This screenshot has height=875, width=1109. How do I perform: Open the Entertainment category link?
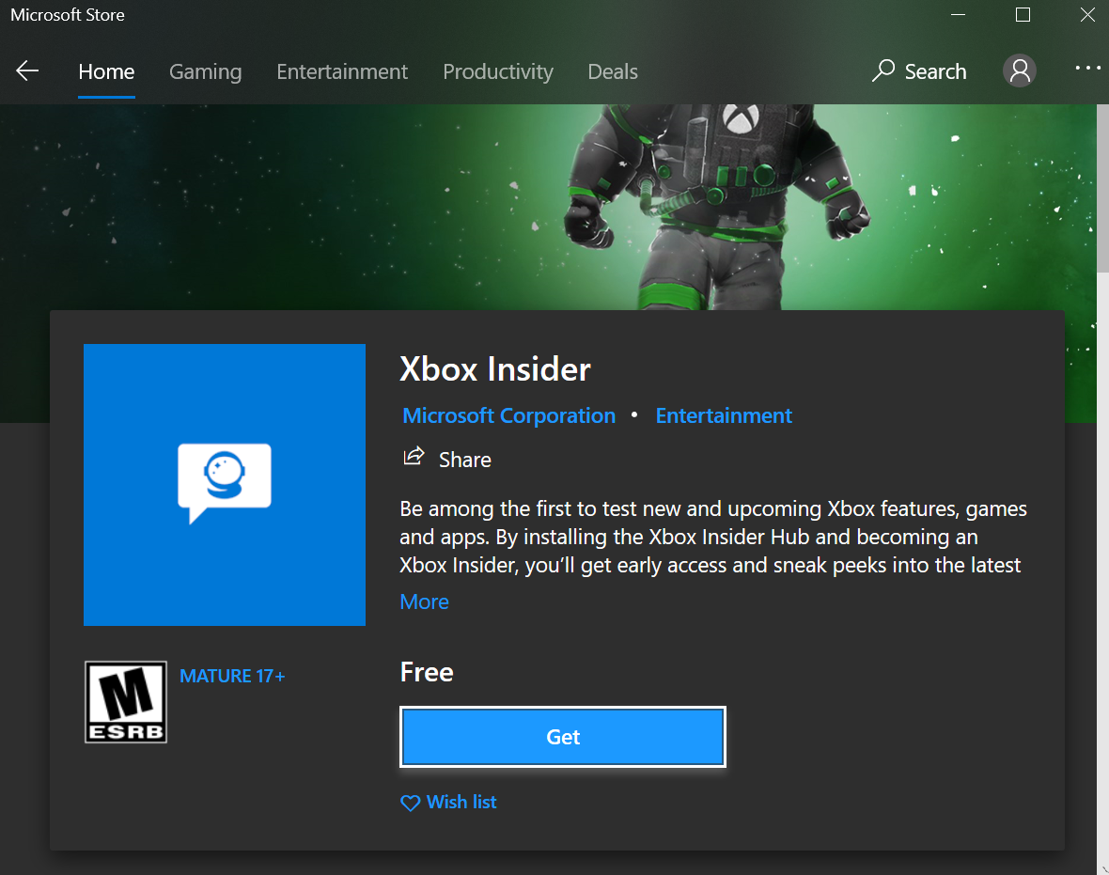point(724,414)
